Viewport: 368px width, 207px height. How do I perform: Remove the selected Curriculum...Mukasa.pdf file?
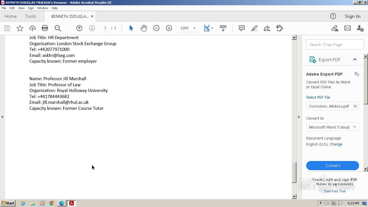point(355,106)
